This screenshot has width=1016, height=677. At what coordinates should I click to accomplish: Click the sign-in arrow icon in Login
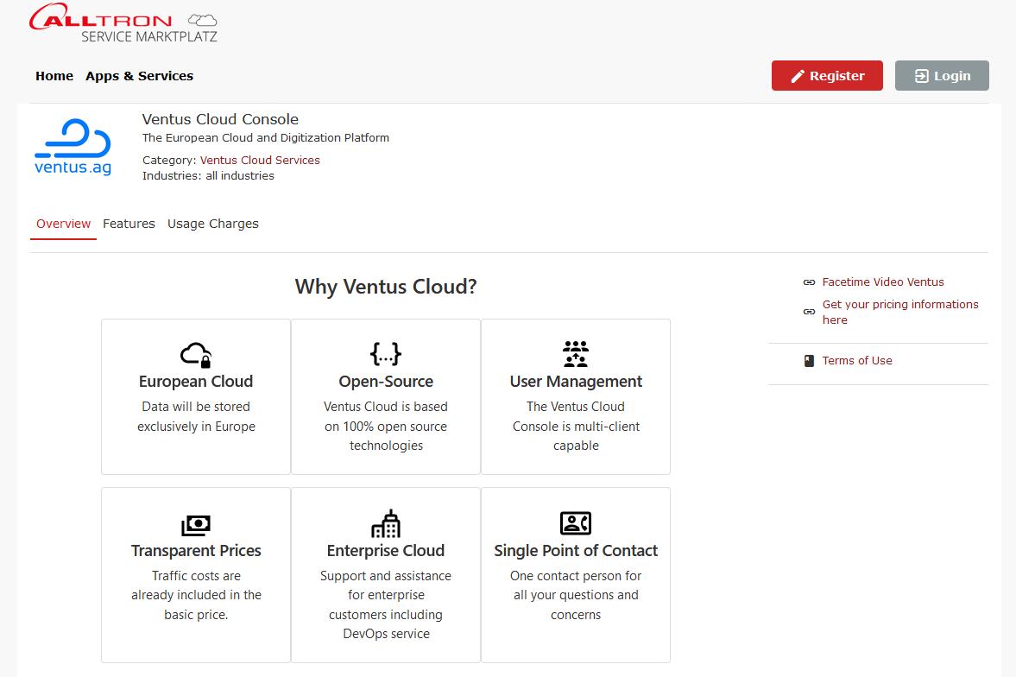coord(921,76)
